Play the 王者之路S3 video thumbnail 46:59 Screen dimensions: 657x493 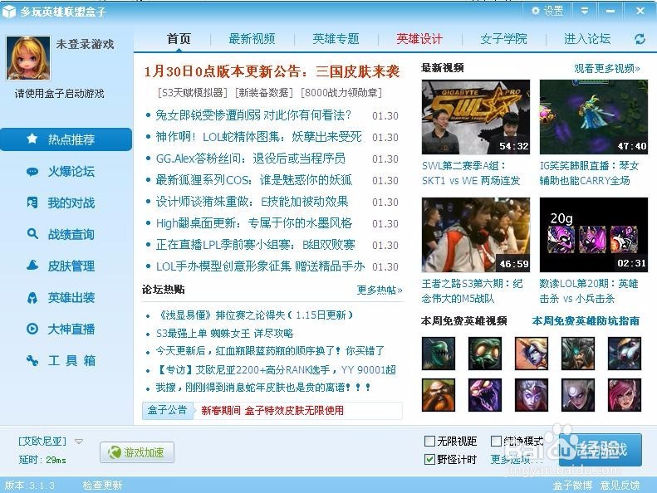[476, 235]
